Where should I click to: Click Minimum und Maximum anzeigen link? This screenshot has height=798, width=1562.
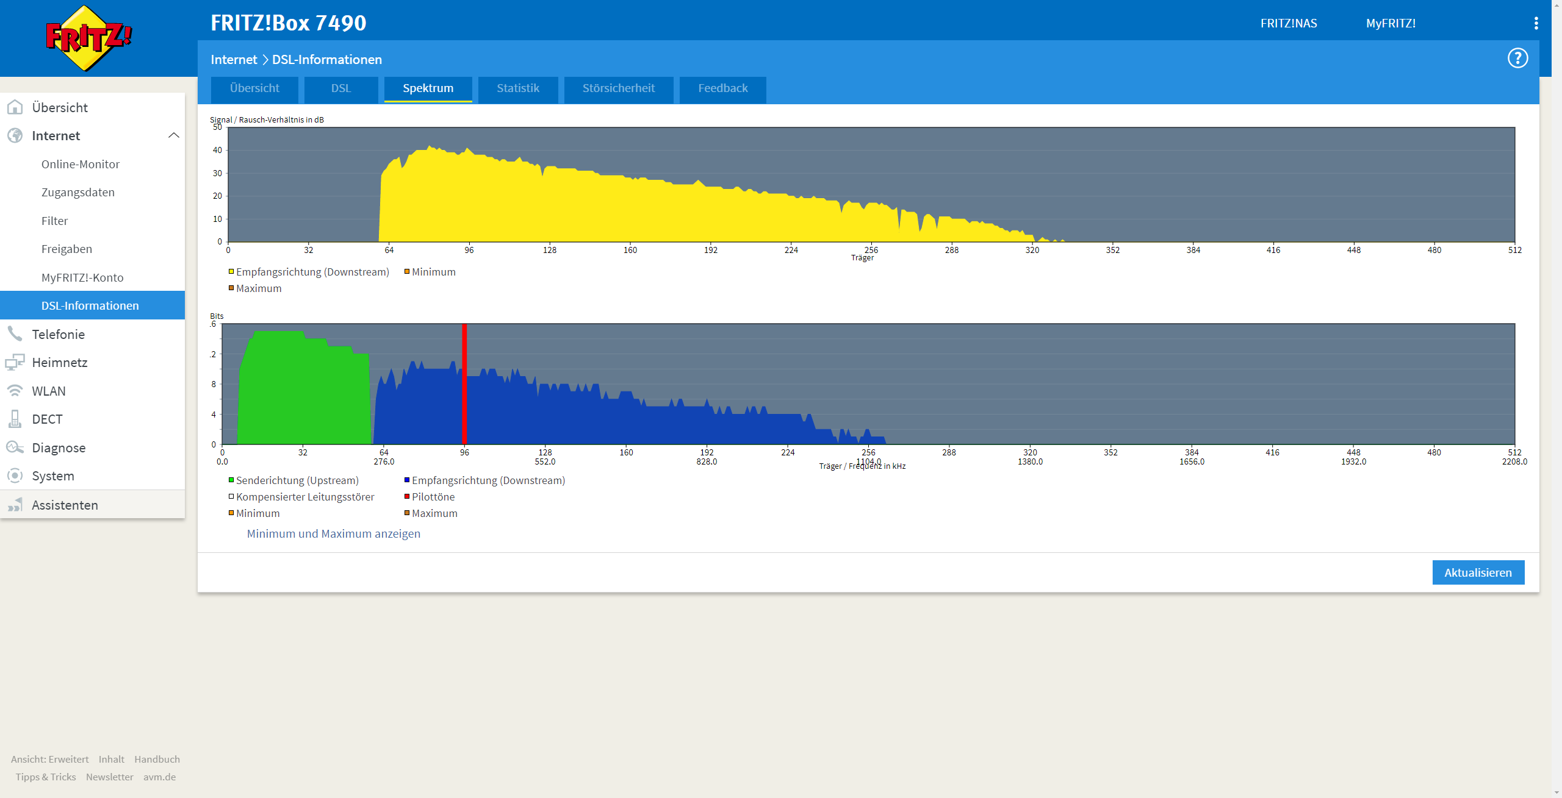[333, 534]
